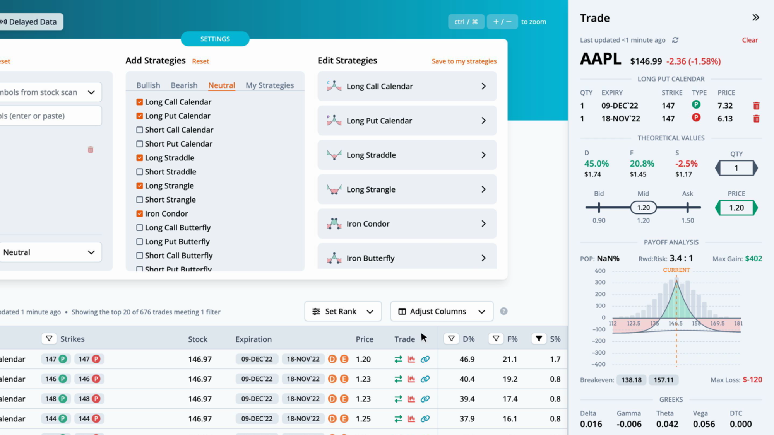774x435 pixels.
Task: Delete the 09-DEC'22 leg with trash icon
Action: [756, 106]
